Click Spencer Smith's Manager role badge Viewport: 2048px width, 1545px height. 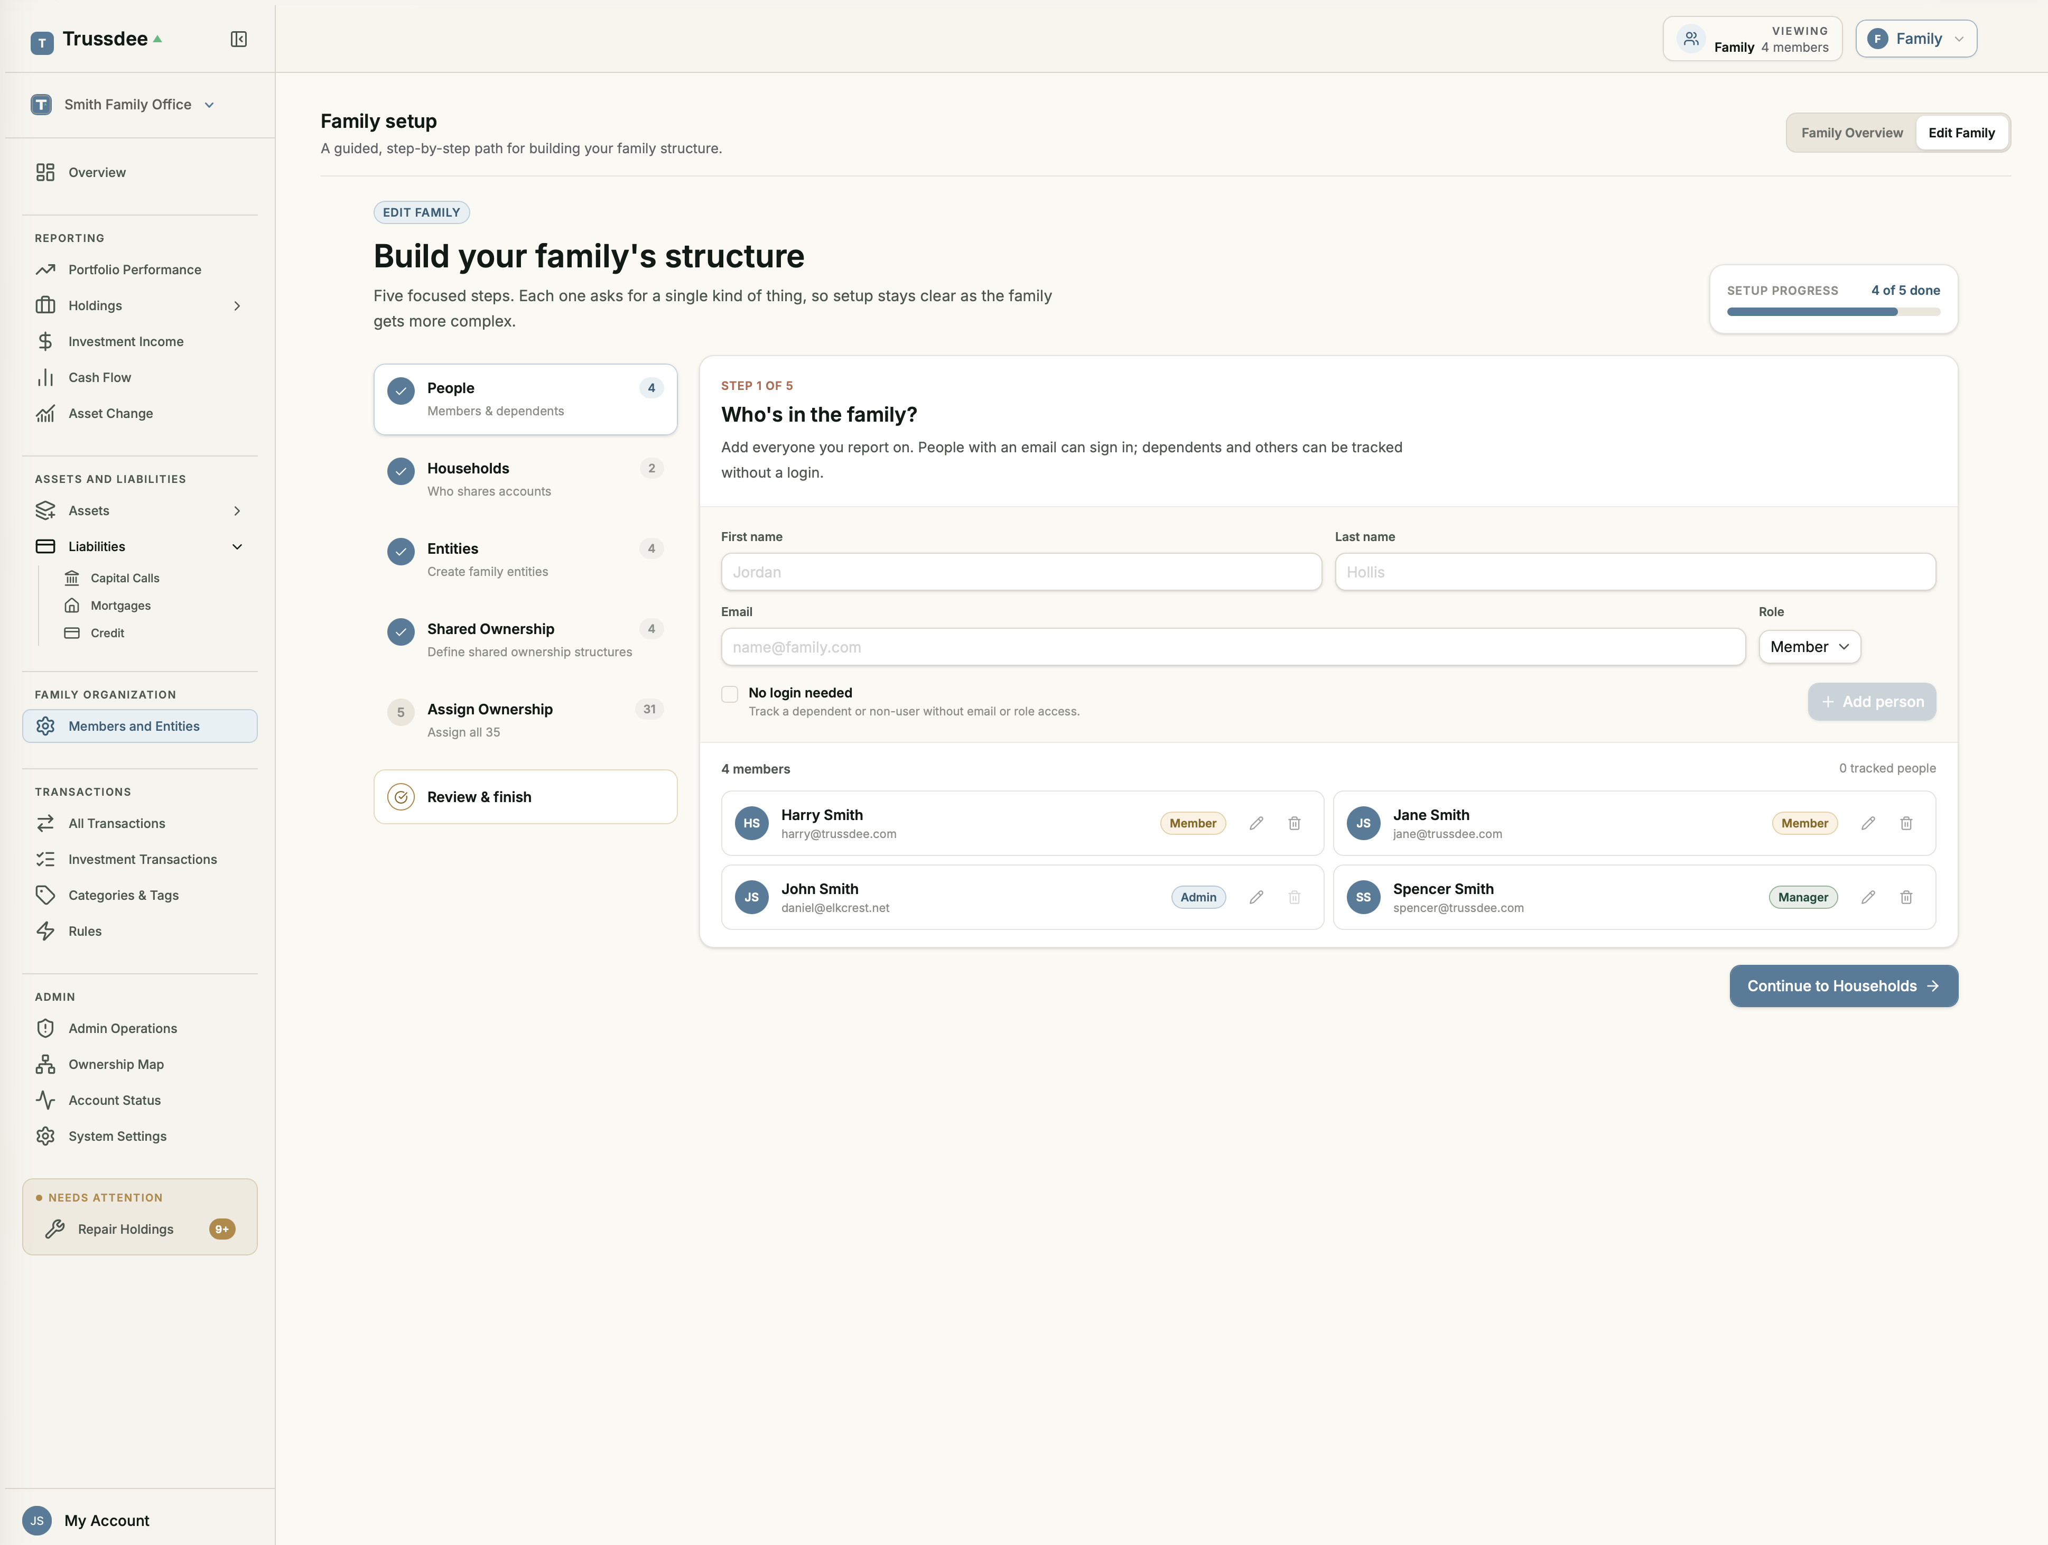(x=1803, y=897)
